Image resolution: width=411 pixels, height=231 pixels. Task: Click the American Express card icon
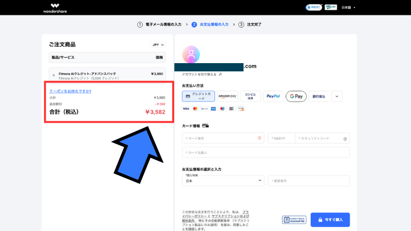(213, 109)
